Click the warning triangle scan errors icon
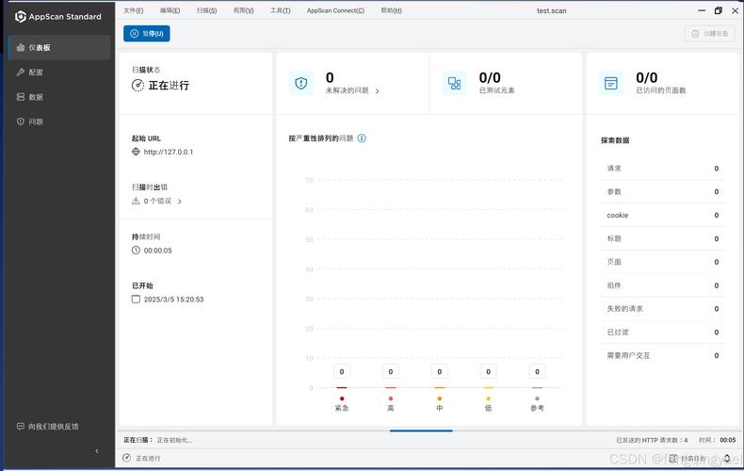The width and height of the screenshot is (744, 471). click(x=136, y=201)
